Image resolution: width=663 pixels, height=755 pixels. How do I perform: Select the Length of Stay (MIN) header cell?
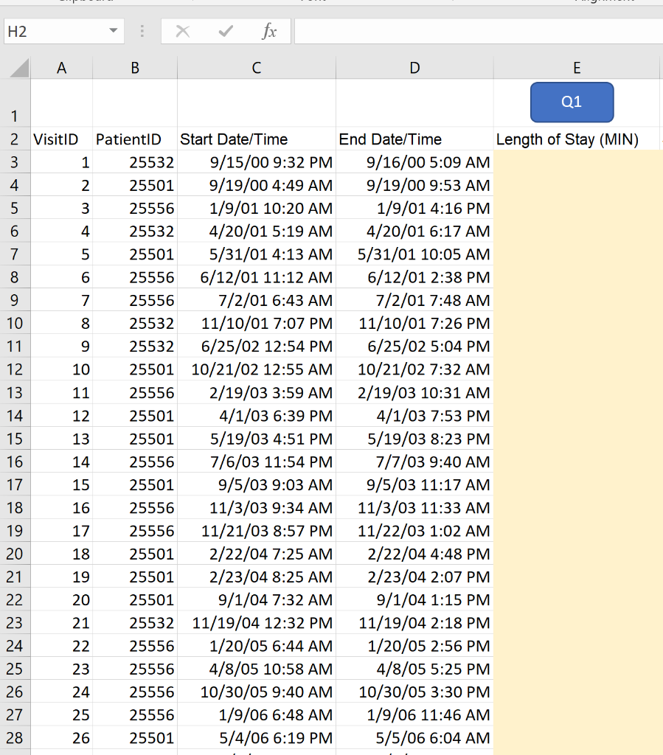[568, 139]
